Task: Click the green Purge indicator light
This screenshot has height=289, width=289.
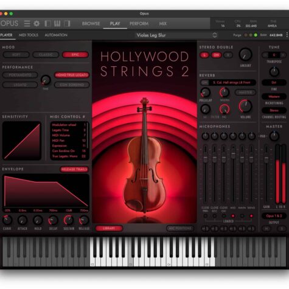Action: (x=256, y=35)
